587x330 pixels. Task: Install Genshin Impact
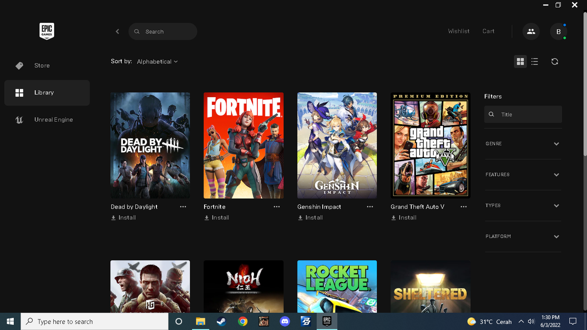[x=310, y=218]
